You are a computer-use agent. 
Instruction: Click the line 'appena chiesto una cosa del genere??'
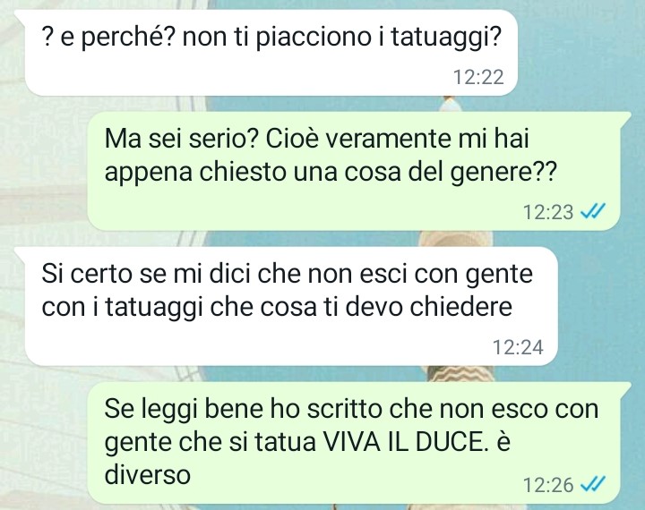tap(331, 172)
